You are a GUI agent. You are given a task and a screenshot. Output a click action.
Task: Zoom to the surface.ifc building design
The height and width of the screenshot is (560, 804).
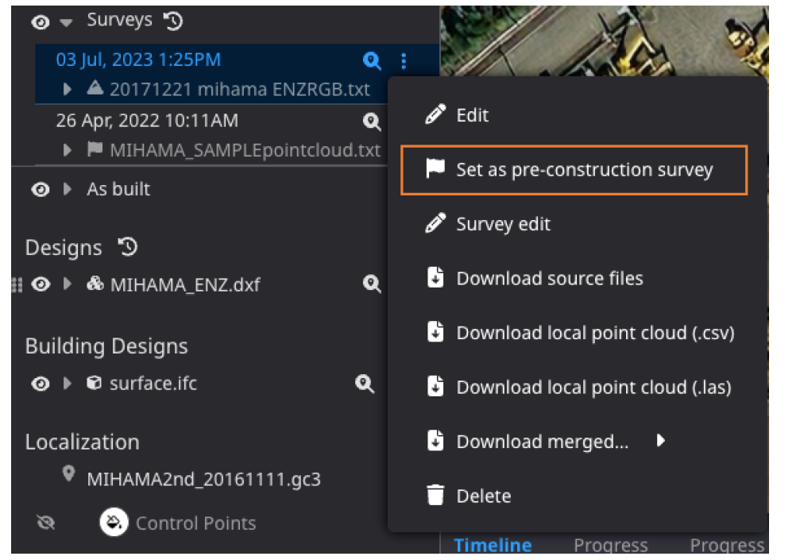[365, 384]
